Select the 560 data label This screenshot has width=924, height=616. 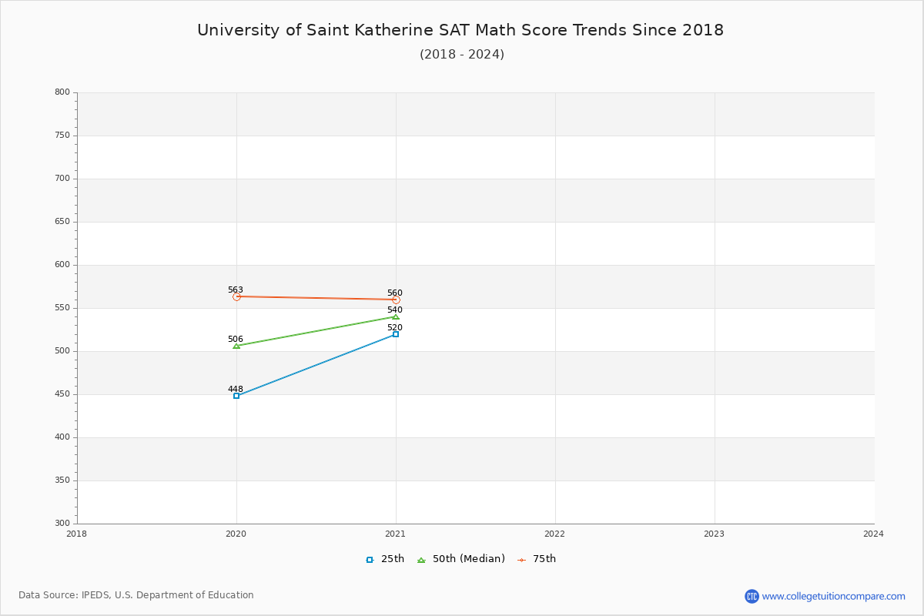(x=395, y=293)
